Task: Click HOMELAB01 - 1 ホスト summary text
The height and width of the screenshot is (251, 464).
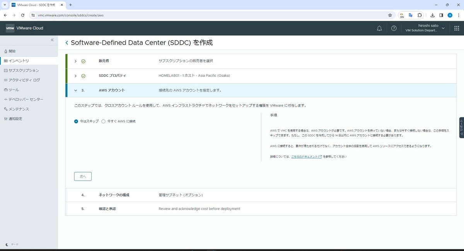Action: [x=194, y=76]
